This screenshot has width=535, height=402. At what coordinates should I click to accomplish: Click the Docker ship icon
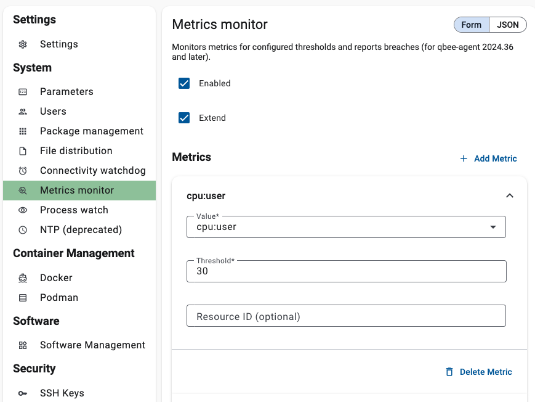pos(23,278)
